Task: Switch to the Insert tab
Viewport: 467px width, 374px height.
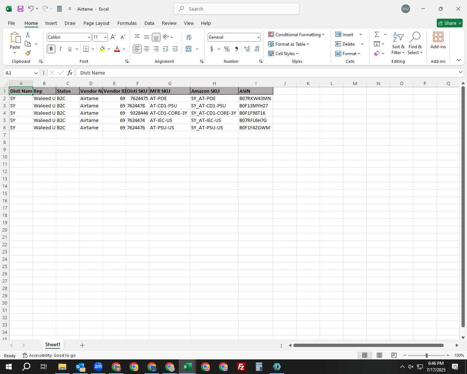Action: 51,23
